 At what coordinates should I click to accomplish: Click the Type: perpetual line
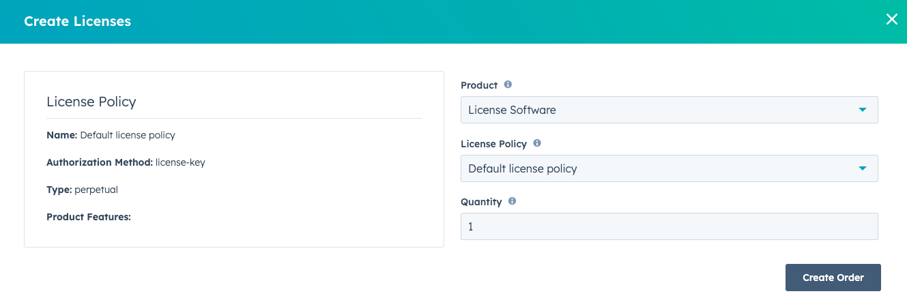82,190
